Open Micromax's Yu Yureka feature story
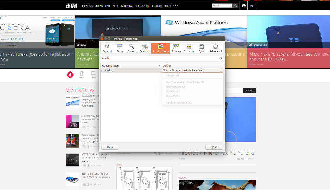 point(289,42)
